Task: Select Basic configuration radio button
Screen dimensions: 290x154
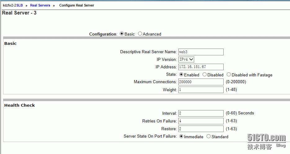Action: tap(122, 34)
